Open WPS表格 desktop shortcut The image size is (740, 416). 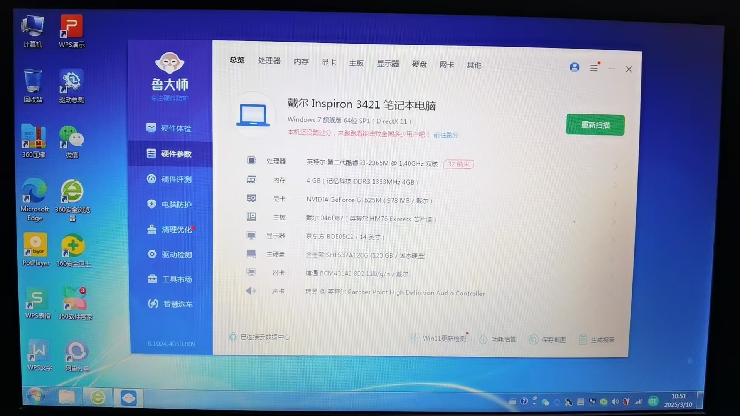(37, 303)
